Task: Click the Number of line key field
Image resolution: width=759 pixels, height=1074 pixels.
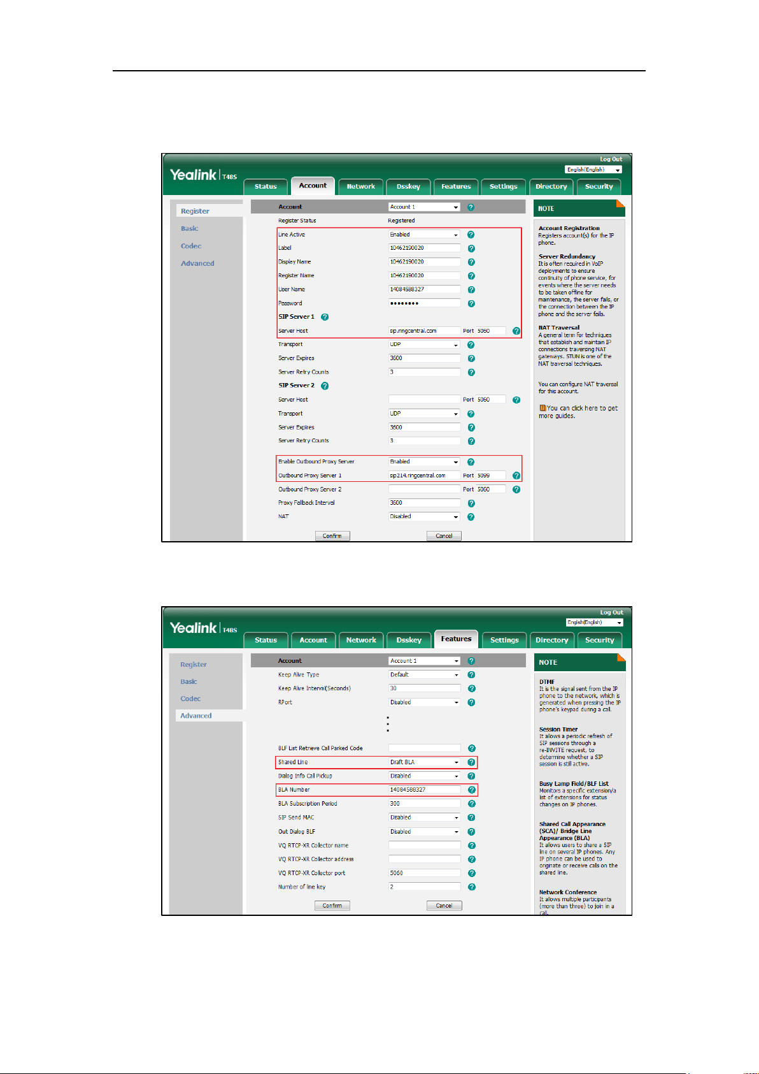Action: click(x=425, y=887)
